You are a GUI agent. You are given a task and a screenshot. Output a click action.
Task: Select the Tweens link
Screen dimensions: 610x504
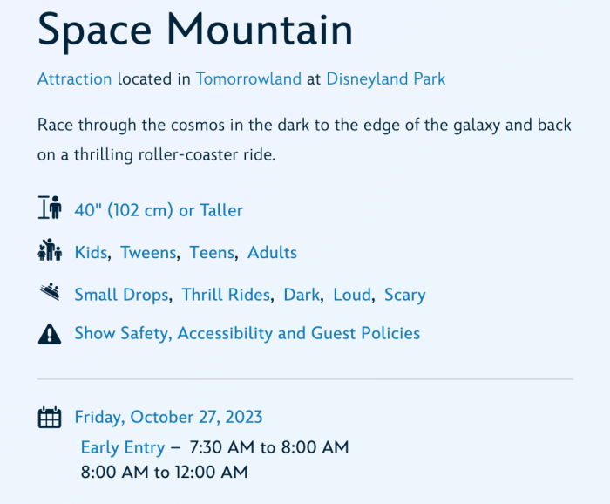pyautogui.click(x=149, y=253)
